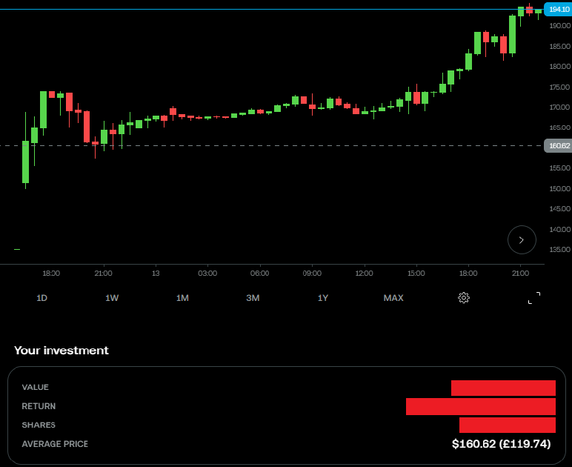Screen dimensions: 572x467
Task: Switch to the 1M time range
Action: [182, 298]
